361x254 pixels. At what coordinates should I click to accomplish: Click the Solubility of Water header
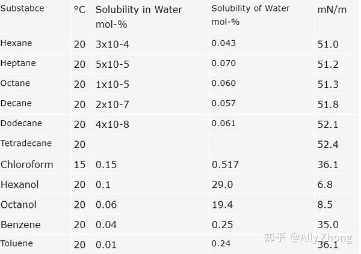point(250,15)
